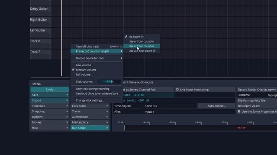Open Pre-record count-in length submenu
Screen dimensions: 277x155
tap(97, 51)
